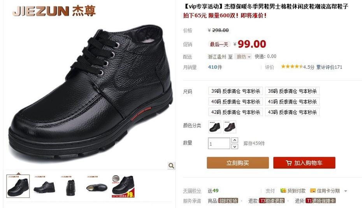362x208 pixels.
Task: Select size 41码 option
Action: (292, 101)
